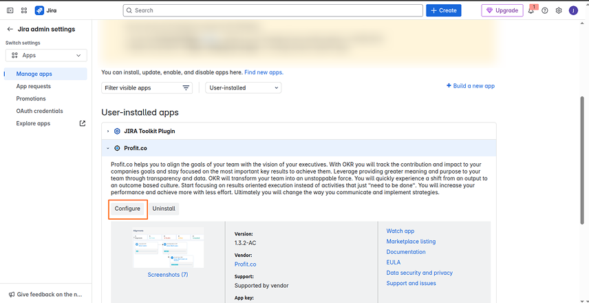Click the Profit.co app icon
Viewport: 589px width, 303px height.
pyautogui.click(x=117, y=148)
